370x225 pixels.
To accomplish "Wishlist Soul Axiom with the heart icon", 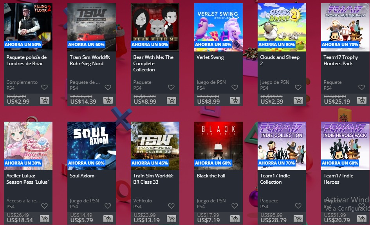I will (108, 206).
